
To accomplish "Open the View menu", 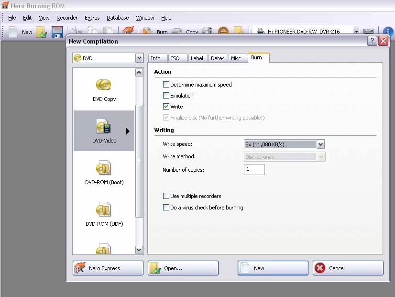I will [44, 18].
